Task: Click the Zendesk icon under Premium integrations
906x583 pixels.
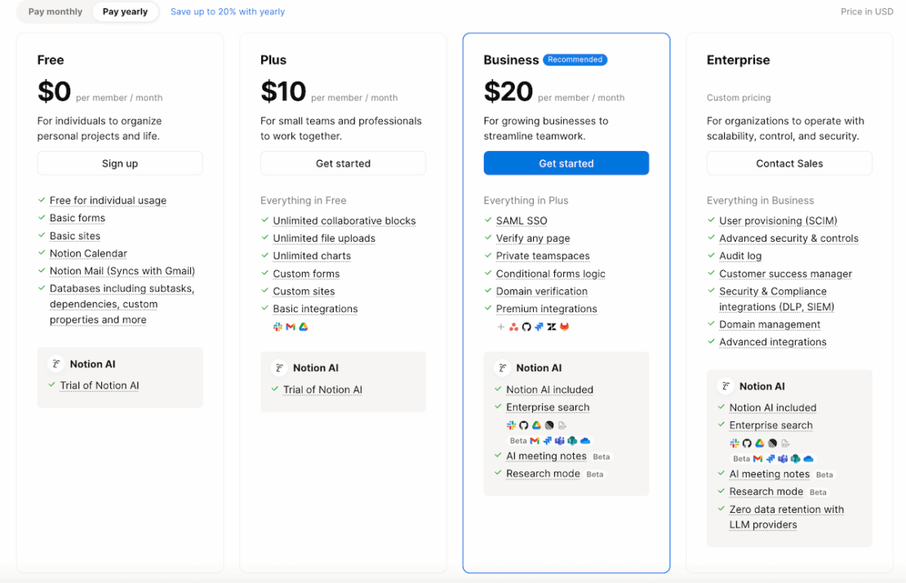Action: [551, 327]
